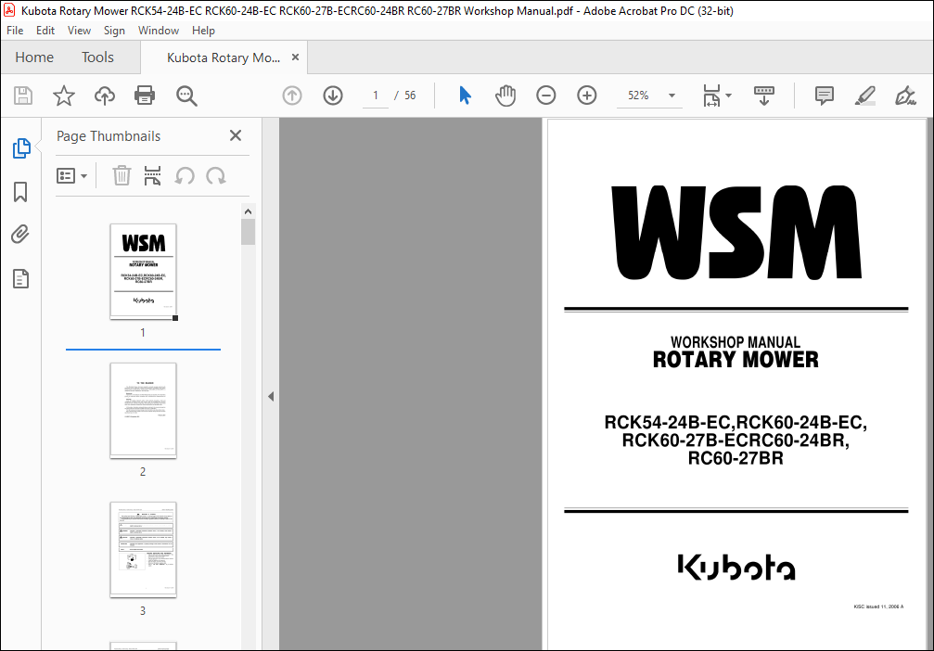Click thumbnail scrollbar up arrow
Viewport: 934px width, 651px height.
pos(249,211)
